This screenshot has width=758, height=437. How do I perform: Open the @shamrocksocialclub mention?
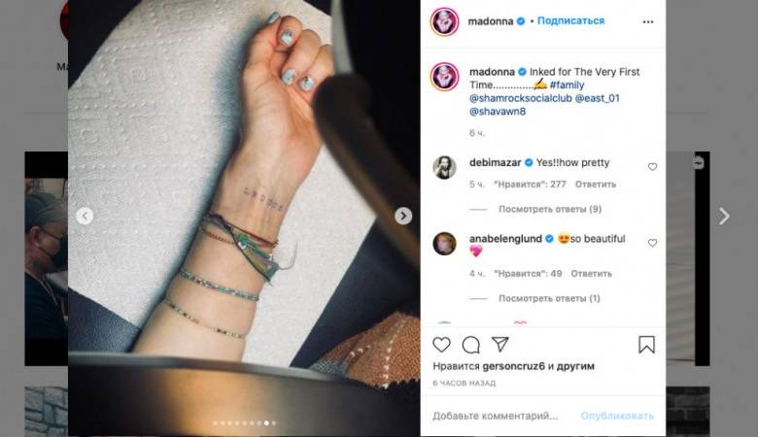[520, 98]
